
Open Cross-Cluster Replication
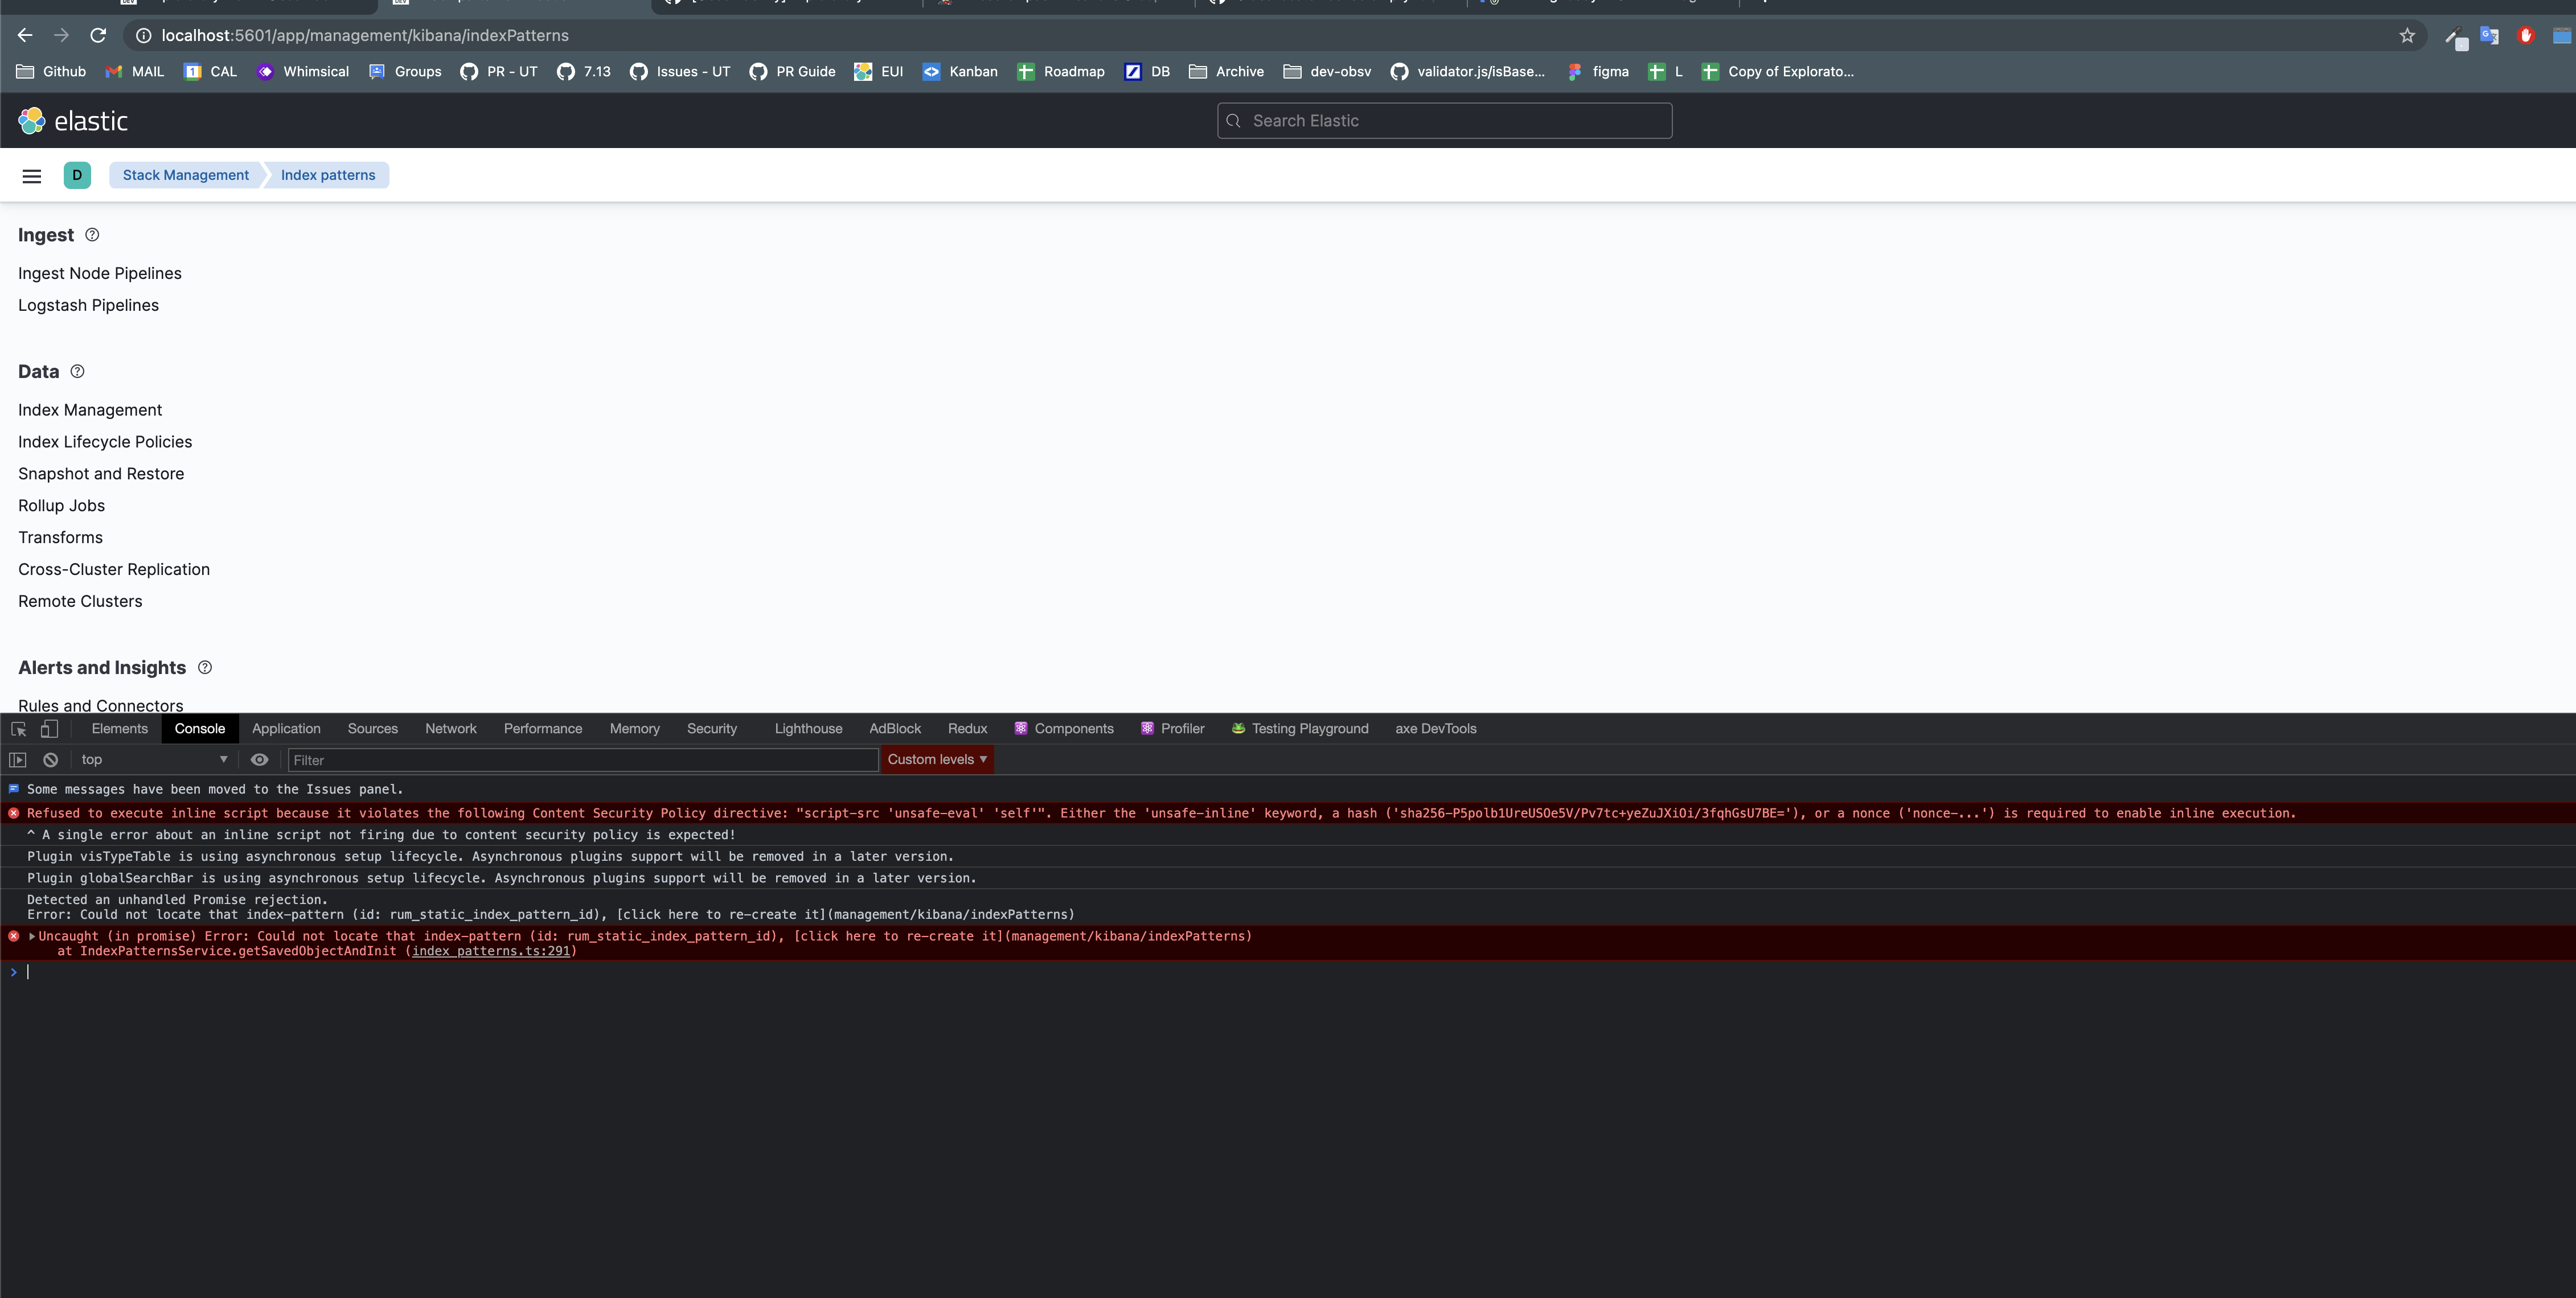(x=114, y=570)
